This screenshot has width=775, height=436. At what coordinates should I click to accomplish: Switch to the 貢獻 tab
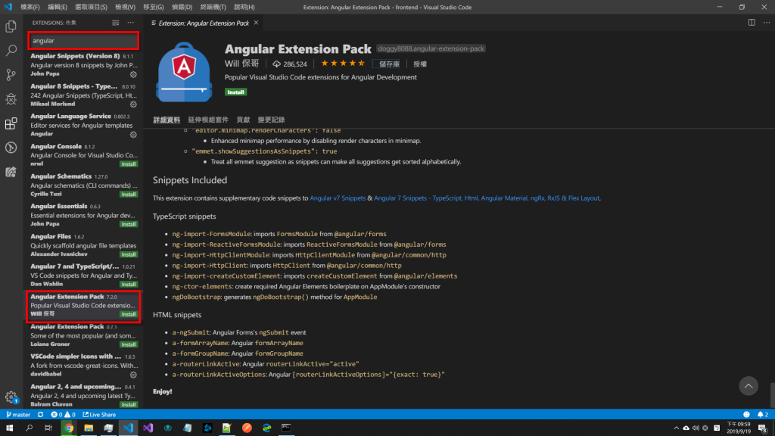click(243, 120)
